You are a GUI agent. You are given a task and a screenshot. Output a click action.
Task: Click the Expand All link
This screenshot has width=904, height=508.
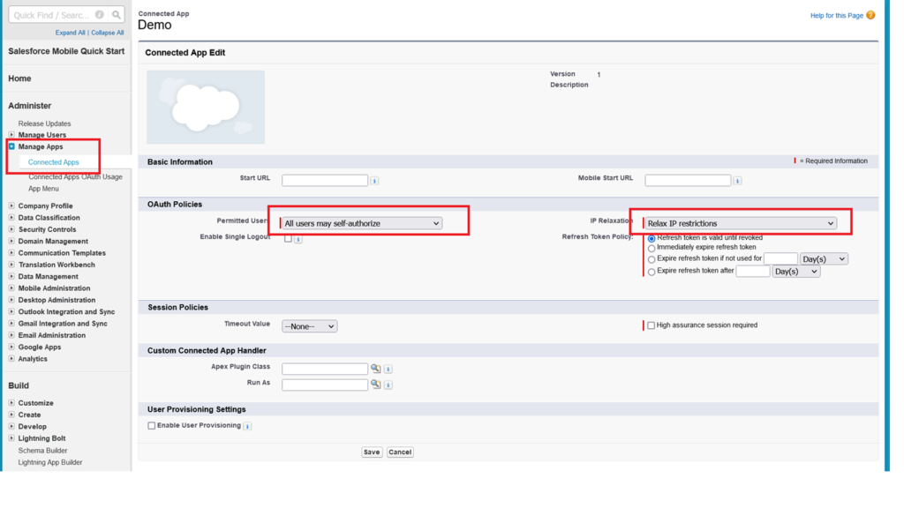71,33
